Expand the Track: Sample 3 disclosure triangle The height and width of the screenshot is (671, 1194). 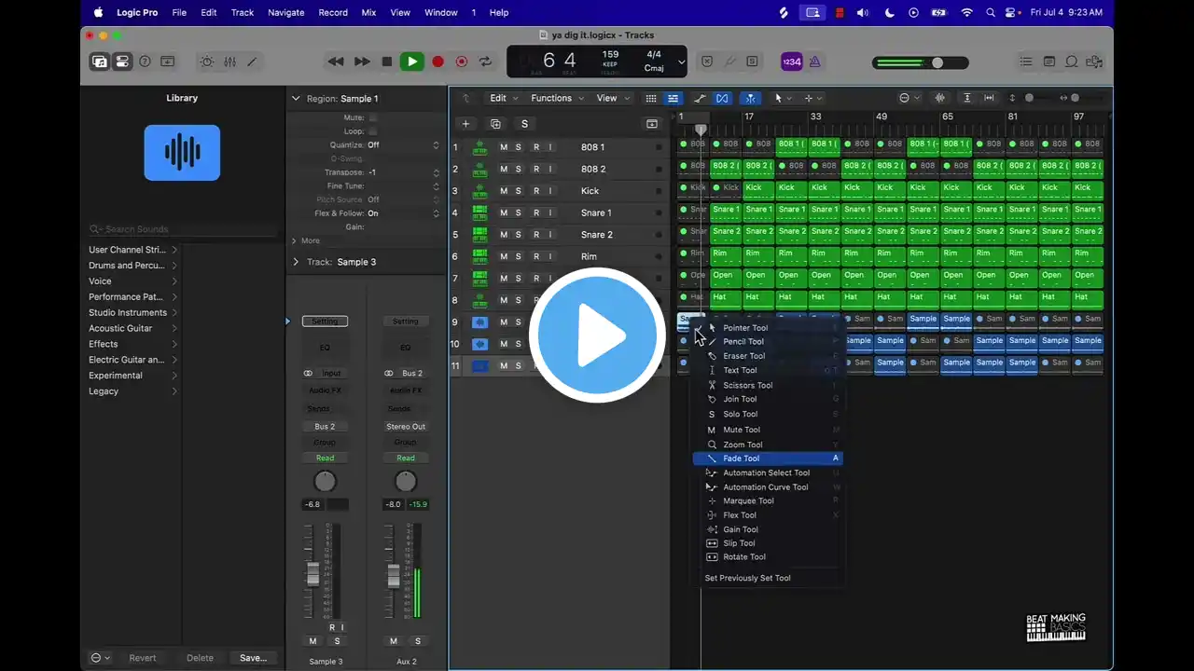296,262
